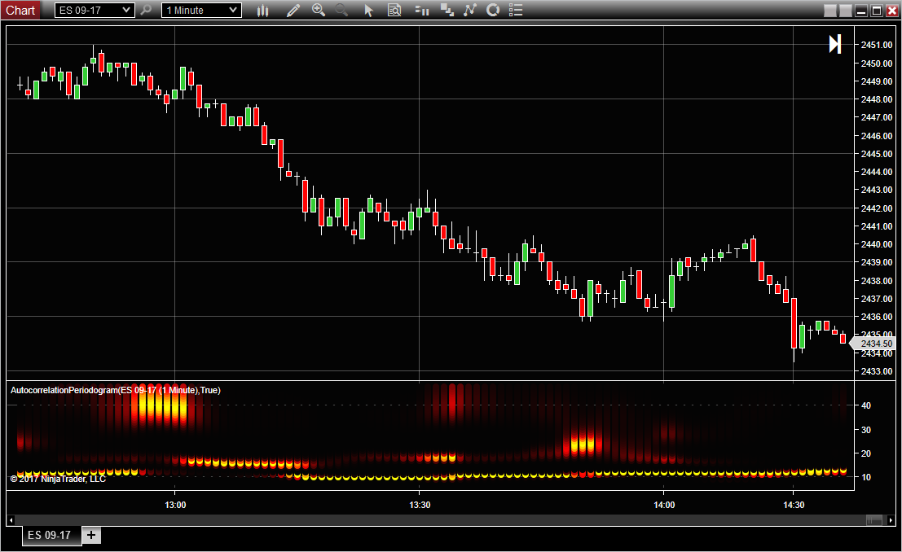
Task: Click the second grey link button
Action: tap(846, 11)
